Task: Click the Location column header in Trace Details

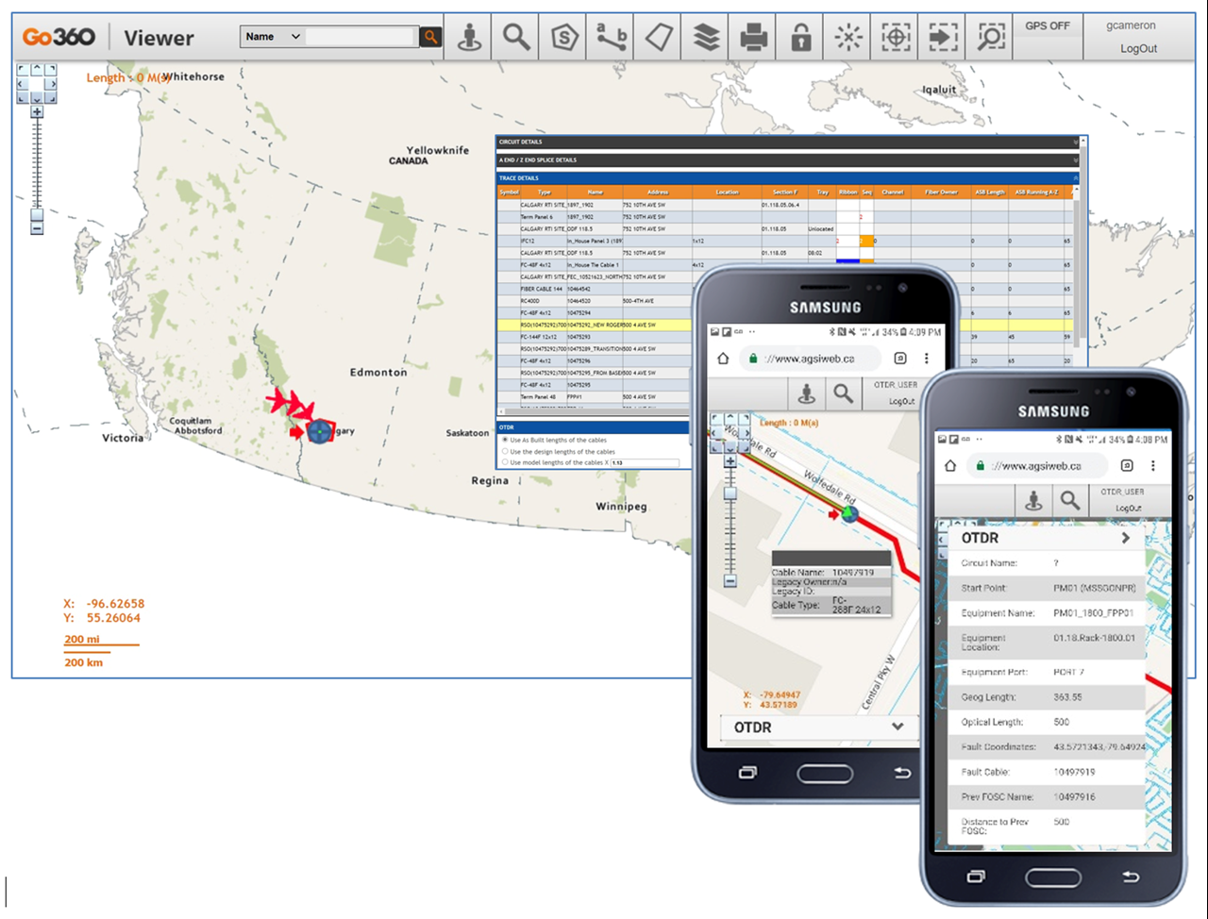Action: 727,192
